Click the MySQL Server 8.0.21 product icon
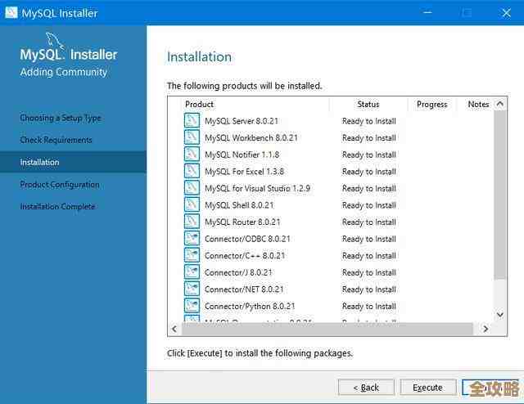 (192, 121)
